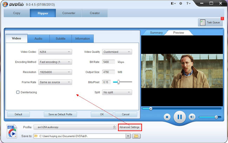Show the Summary tab
Viewport: 228px width, 143px height.
156,33
